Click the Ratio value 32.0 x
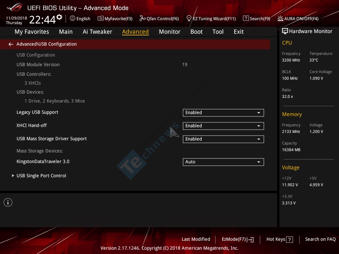 click(x=288, y=97)
